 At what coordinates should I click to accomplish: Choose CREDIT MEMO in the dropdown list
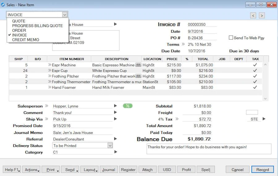pyautogui.click(x=26, y=40)
